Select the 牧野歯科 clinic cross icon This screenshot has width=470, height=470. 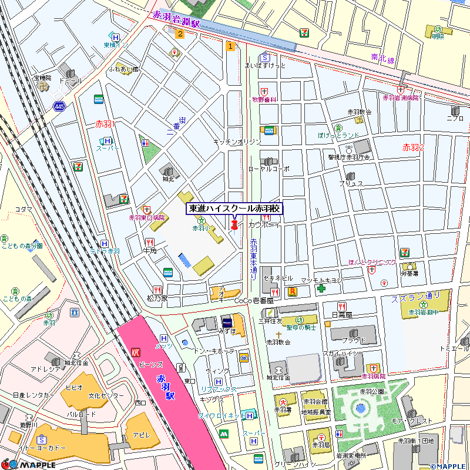pos(264,92)
